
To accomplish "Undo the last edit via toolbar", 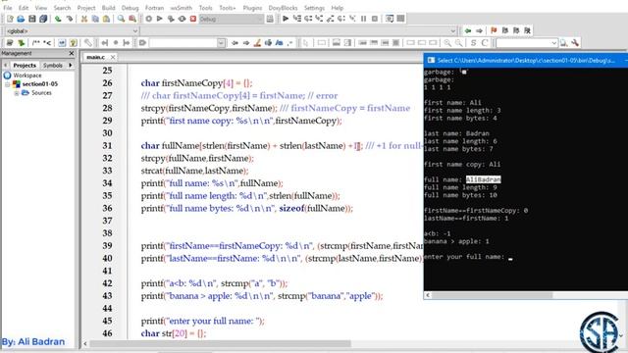I will coord(58,19).
